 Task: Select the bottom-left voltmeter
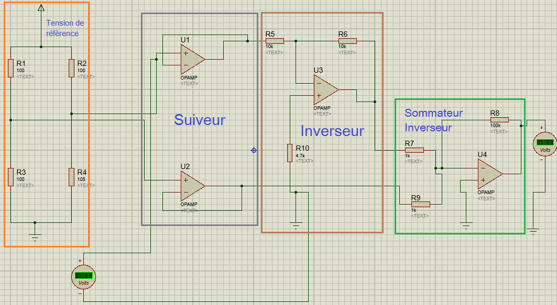[x=83, y=277]
